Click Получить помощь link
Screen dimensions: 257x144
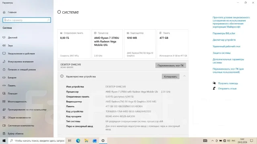228,83
